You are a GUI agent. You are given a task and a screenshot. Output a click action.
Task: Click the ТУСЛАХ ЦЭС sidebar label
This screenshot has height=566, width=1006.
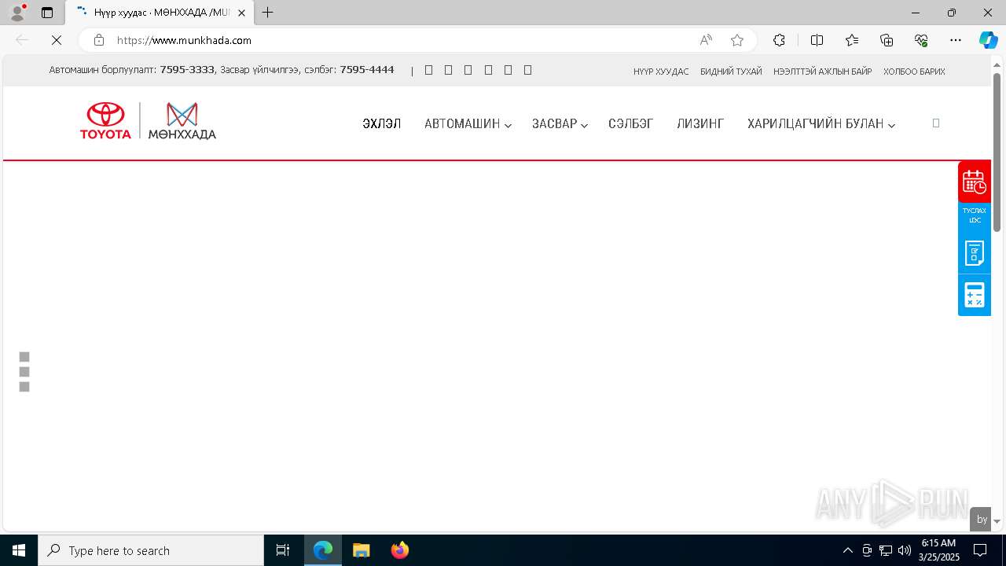coord(975,215)
